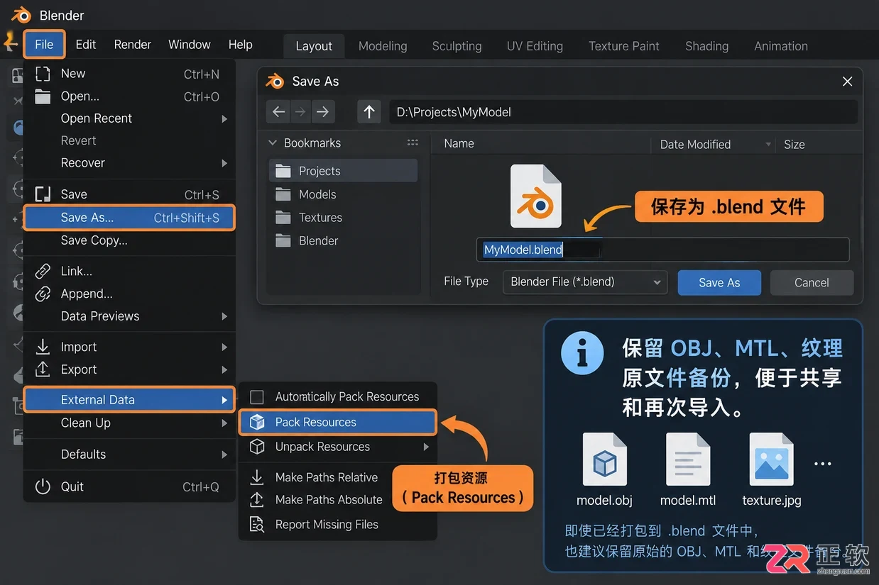
Task: Switch to the Sculpting workspace tab
Action: pos(457,46)
